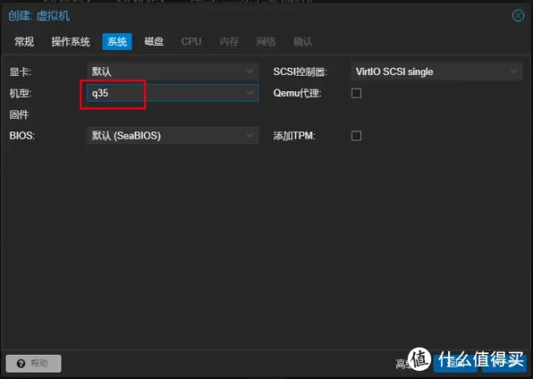
Task: Switch to the 常规 tab
Action: coord(24,41)
